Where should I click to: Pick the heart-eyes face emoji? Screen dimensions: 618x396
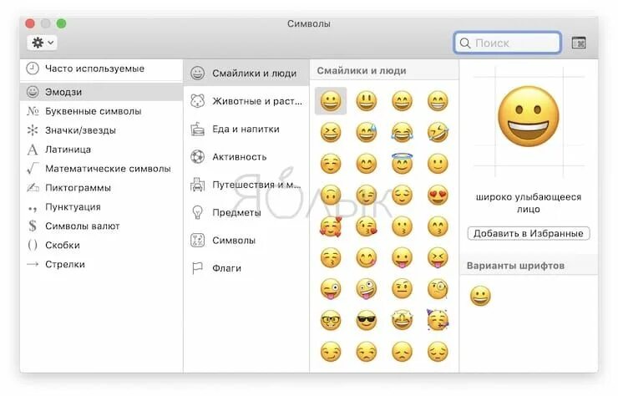coord(438,195)
